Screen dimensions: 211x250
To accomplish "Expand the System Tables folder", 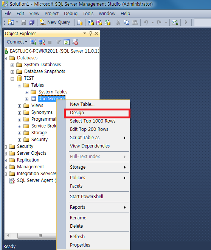I will pyautogui.click(x=26, y=93).
